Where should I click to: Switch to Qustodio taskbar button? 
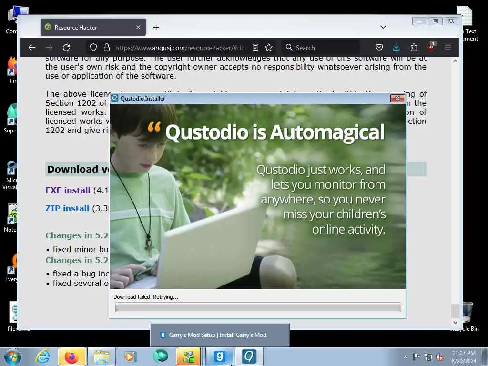pos(249,356)
